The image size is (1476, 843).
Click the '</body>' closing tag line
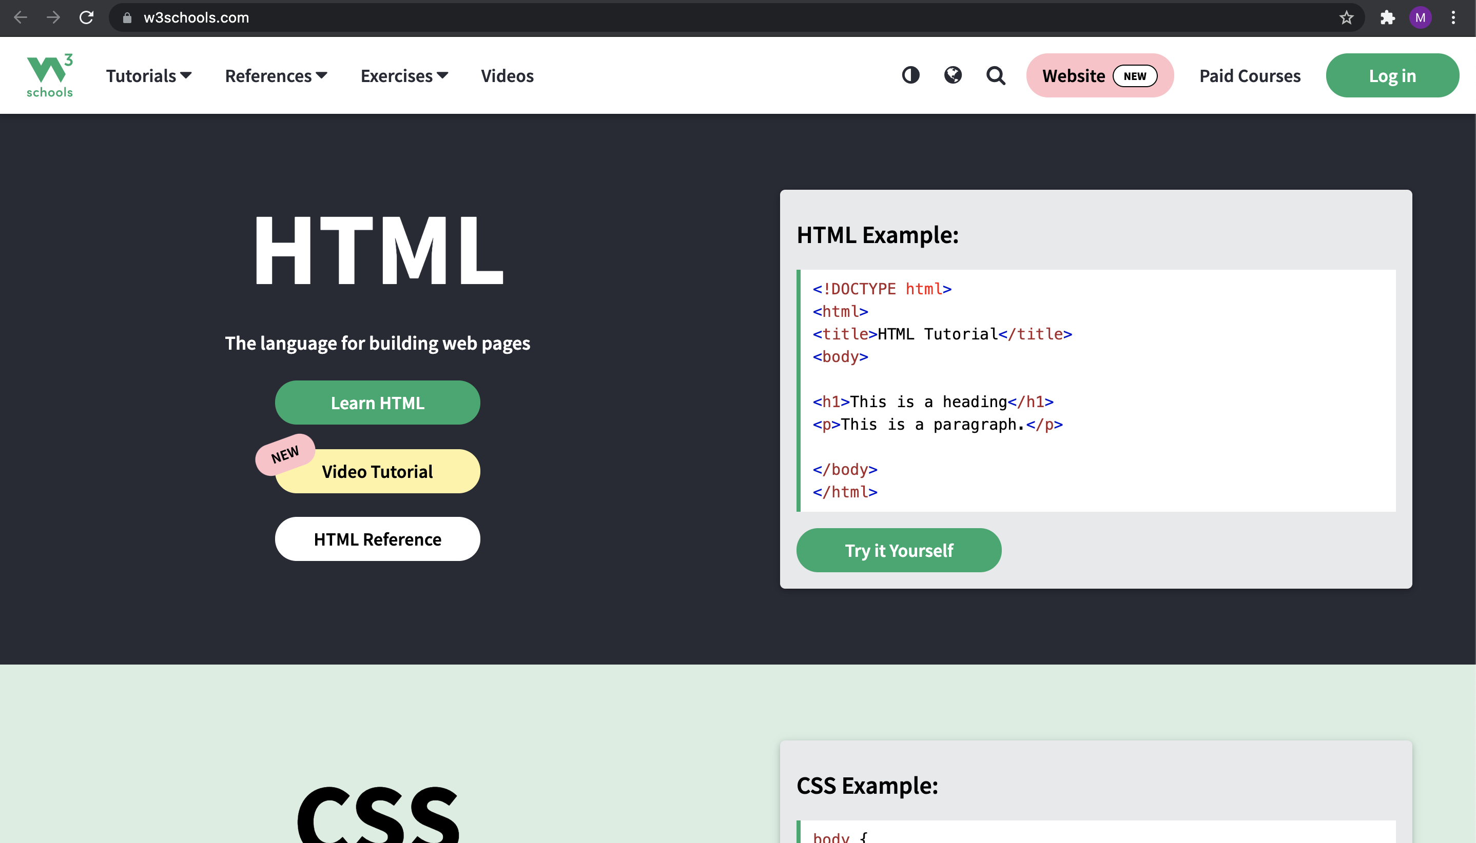(x=845, y=469)
